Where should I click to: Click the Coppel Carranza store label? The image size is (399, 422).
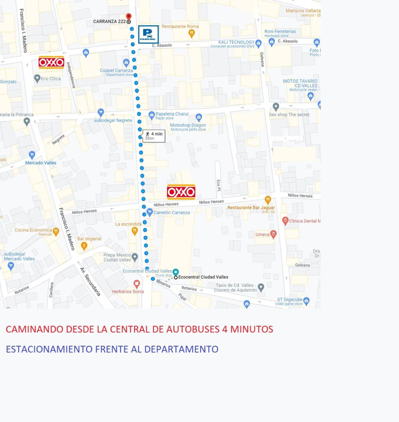click(x=116, y=71)
